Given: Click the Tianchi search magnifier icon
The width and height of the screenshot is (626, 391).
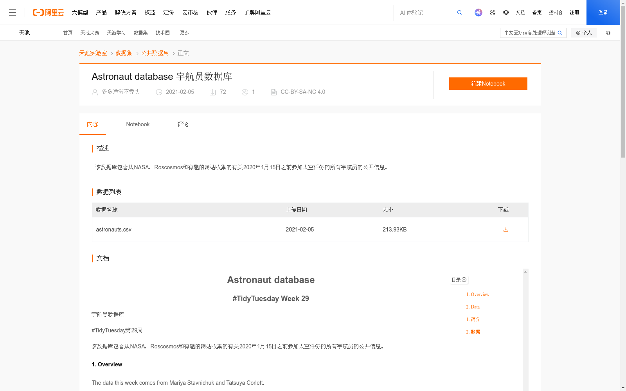Looking at the screenshot, I should click(x=560, y=33).
